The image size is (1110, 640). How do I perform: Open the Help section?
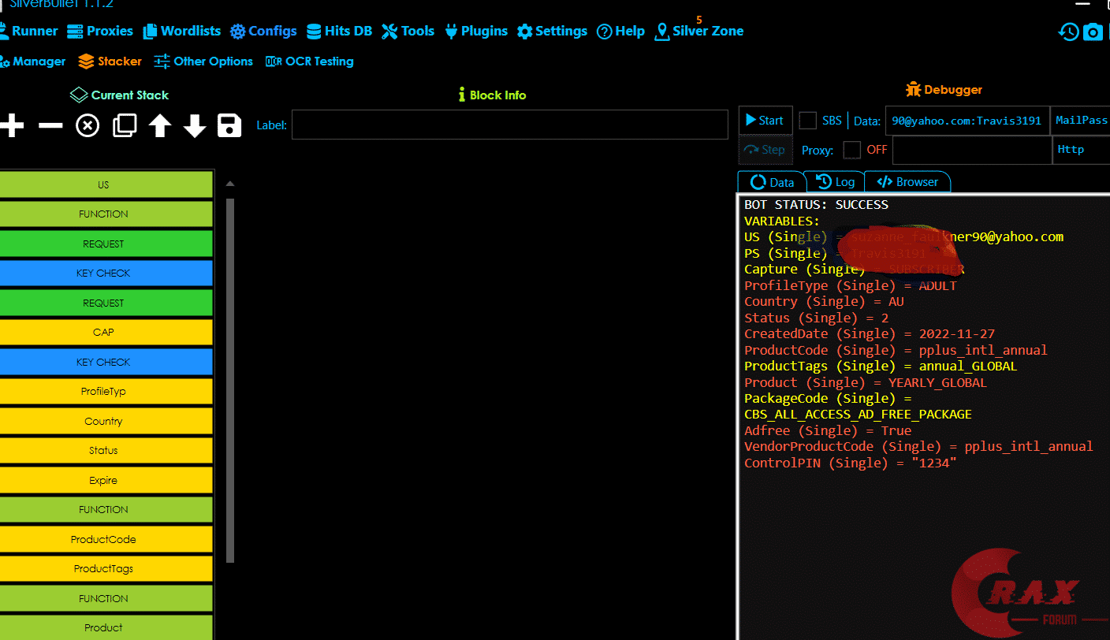pos(620,32)
